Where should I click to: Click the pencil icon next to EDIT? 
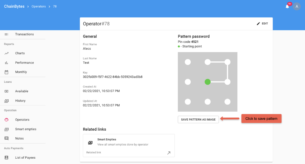[258, 24]
